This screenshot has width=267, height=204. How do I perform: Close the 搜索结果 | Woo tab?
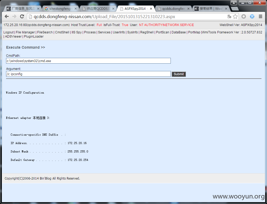tap(226, 9)
